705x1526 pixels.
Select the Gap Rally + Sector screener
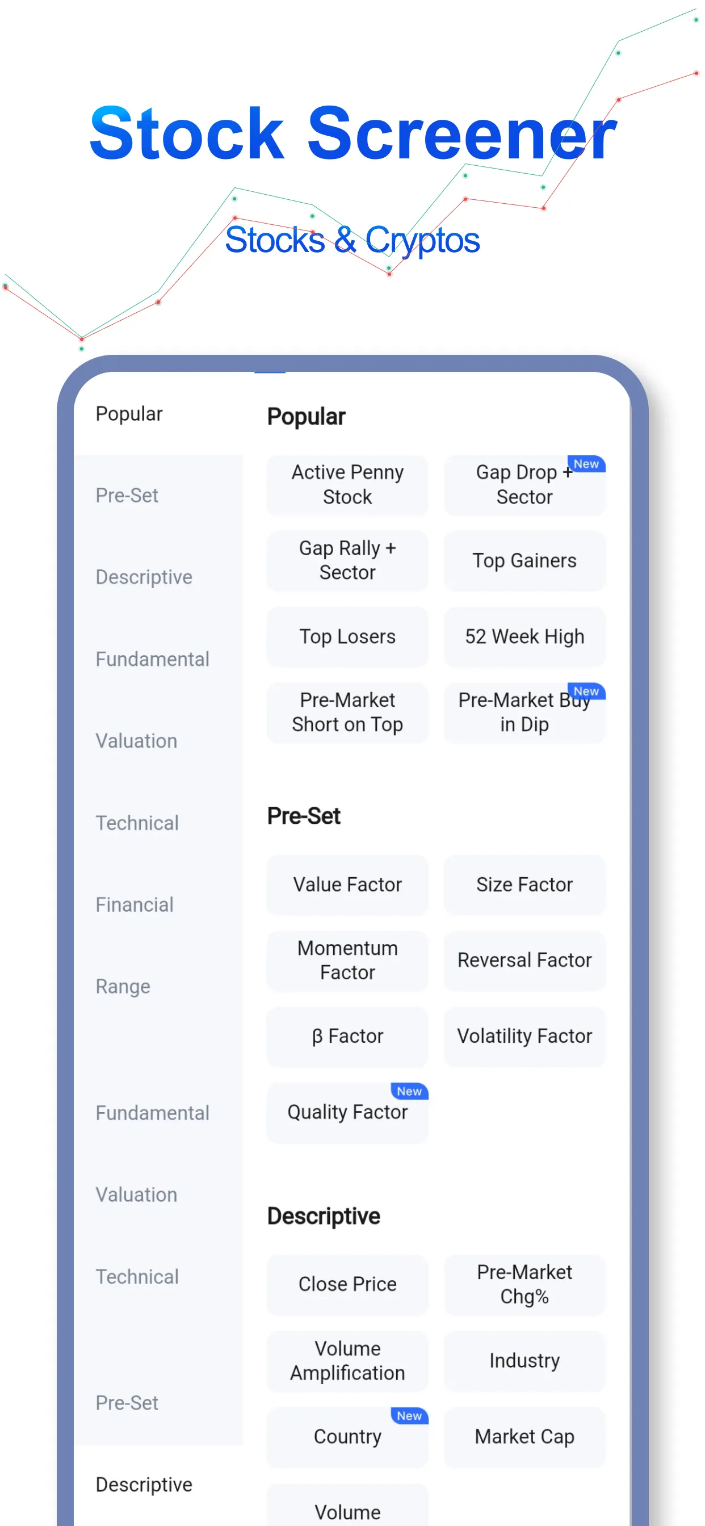pos(347,560)
